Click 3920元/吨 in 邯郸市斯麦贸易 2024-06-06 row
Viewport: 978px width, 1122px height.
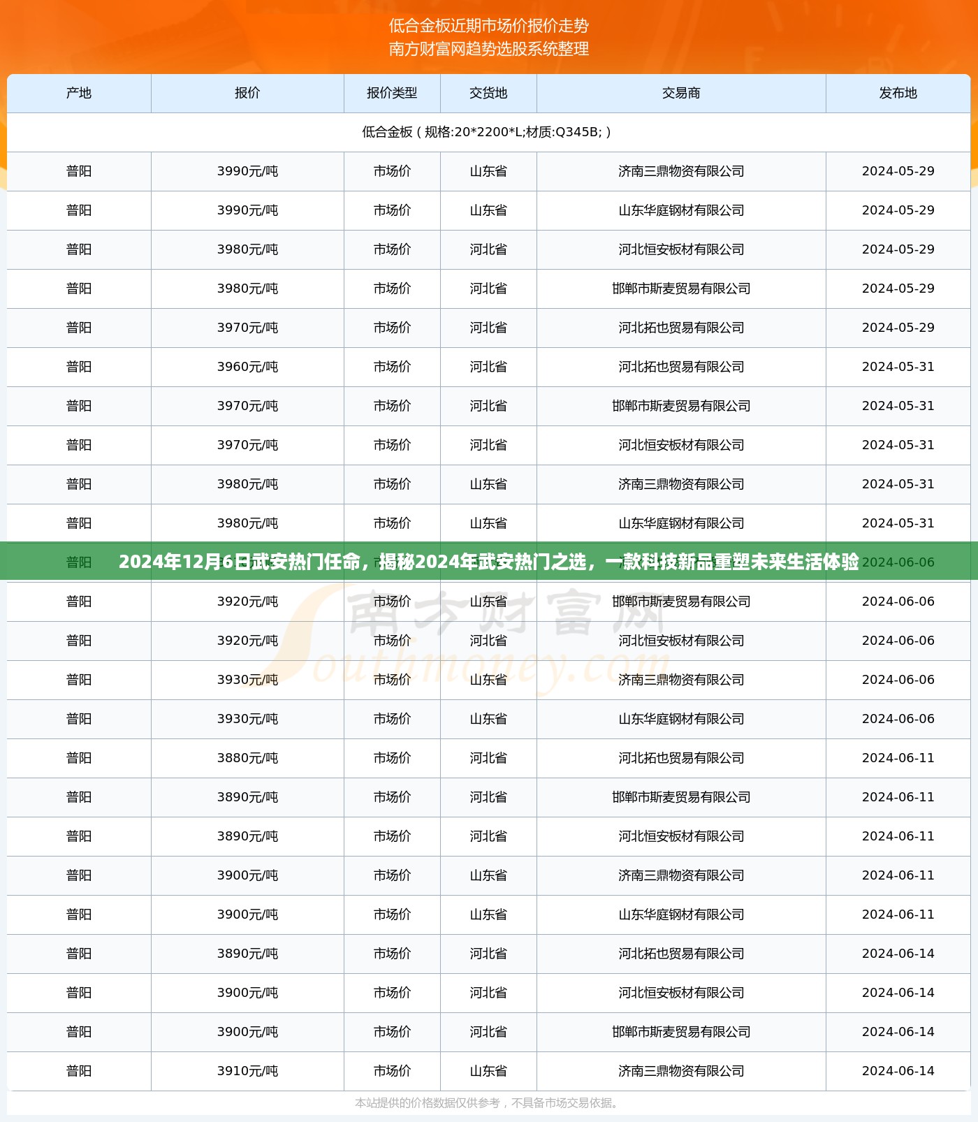tap(247, 602)
